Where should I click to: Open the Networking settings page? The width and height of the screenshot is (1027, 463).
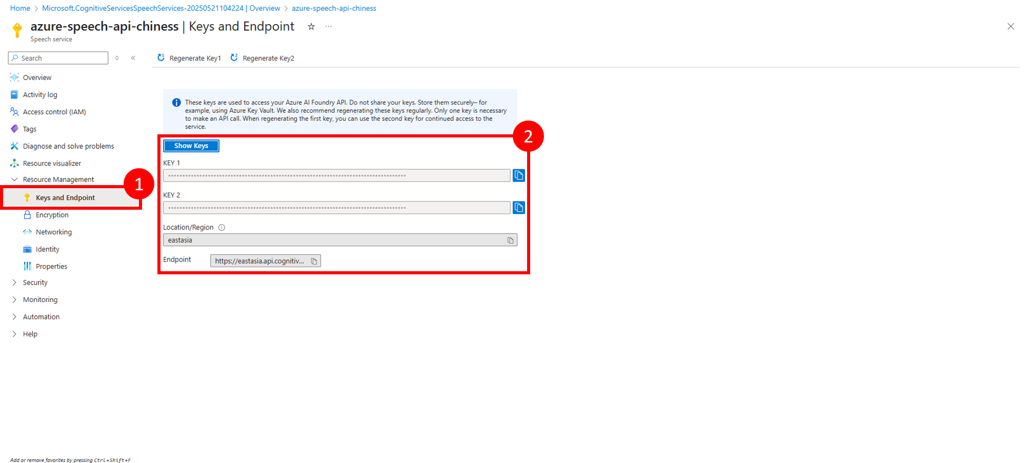tap(53, 232)
